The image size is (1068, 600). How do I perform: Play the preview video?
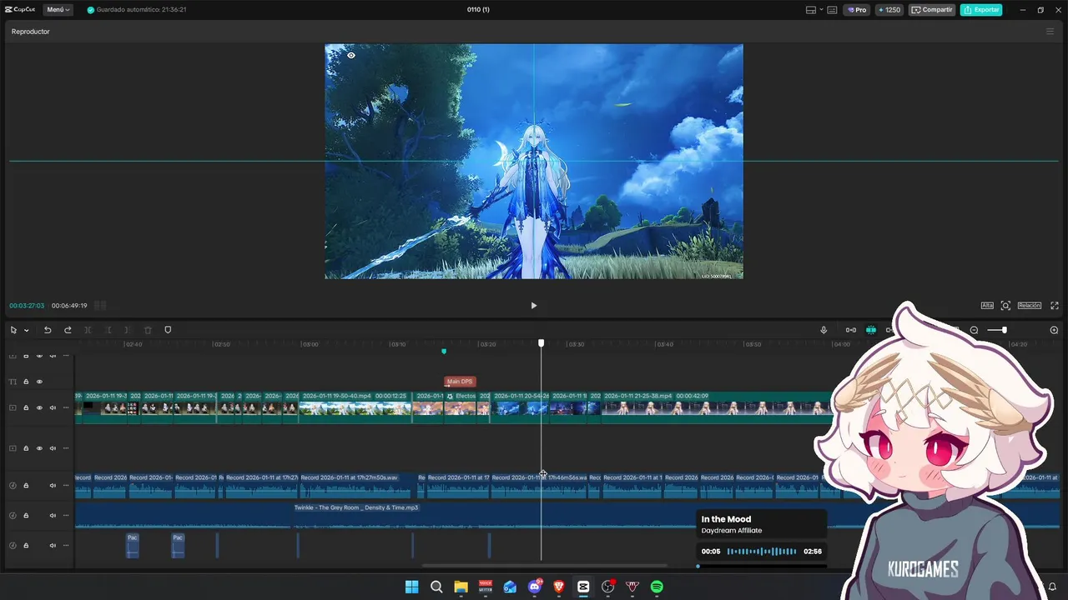[534, 306]
